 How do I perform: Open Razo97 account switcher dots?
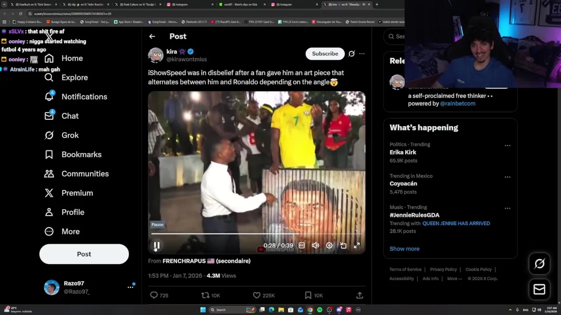pyautogui.click(x=130, y=287)
